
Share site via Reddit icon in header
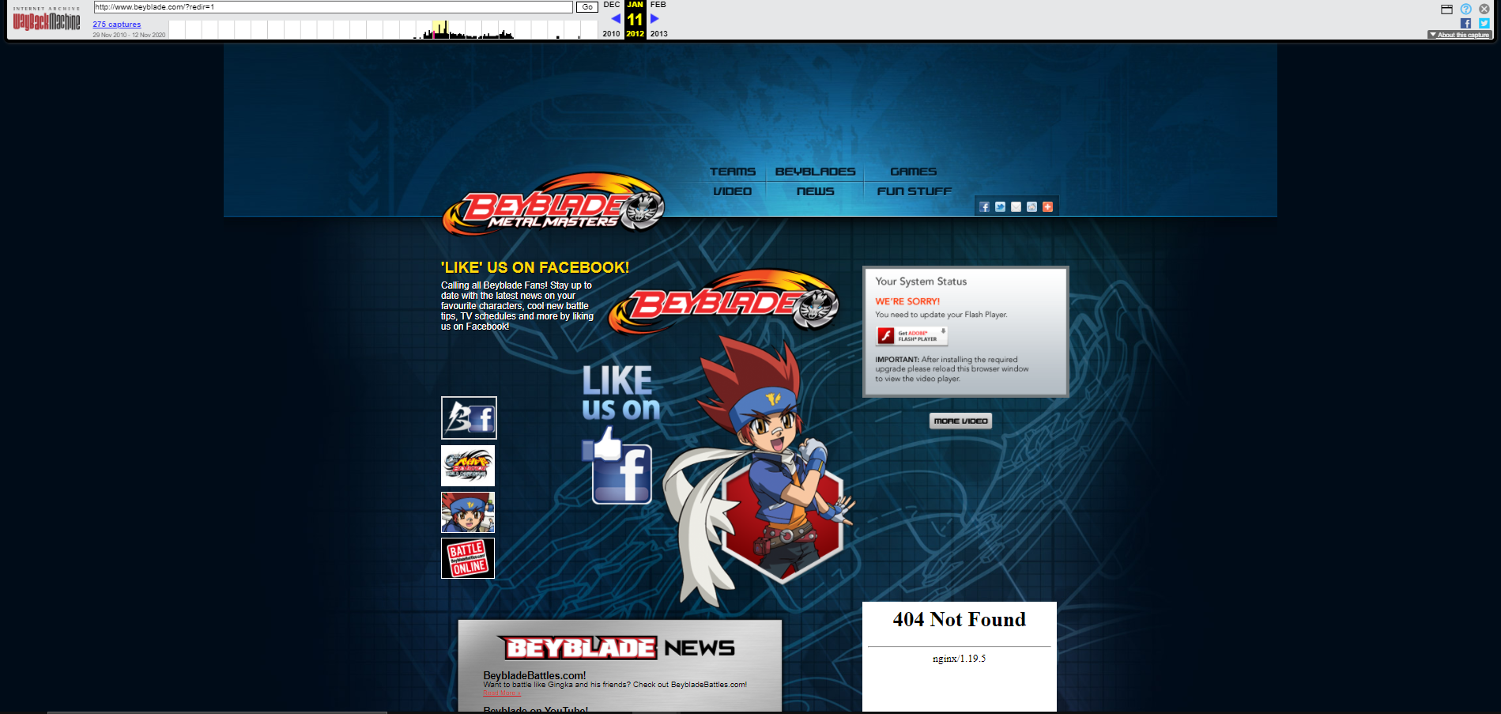coord(1031,207)
